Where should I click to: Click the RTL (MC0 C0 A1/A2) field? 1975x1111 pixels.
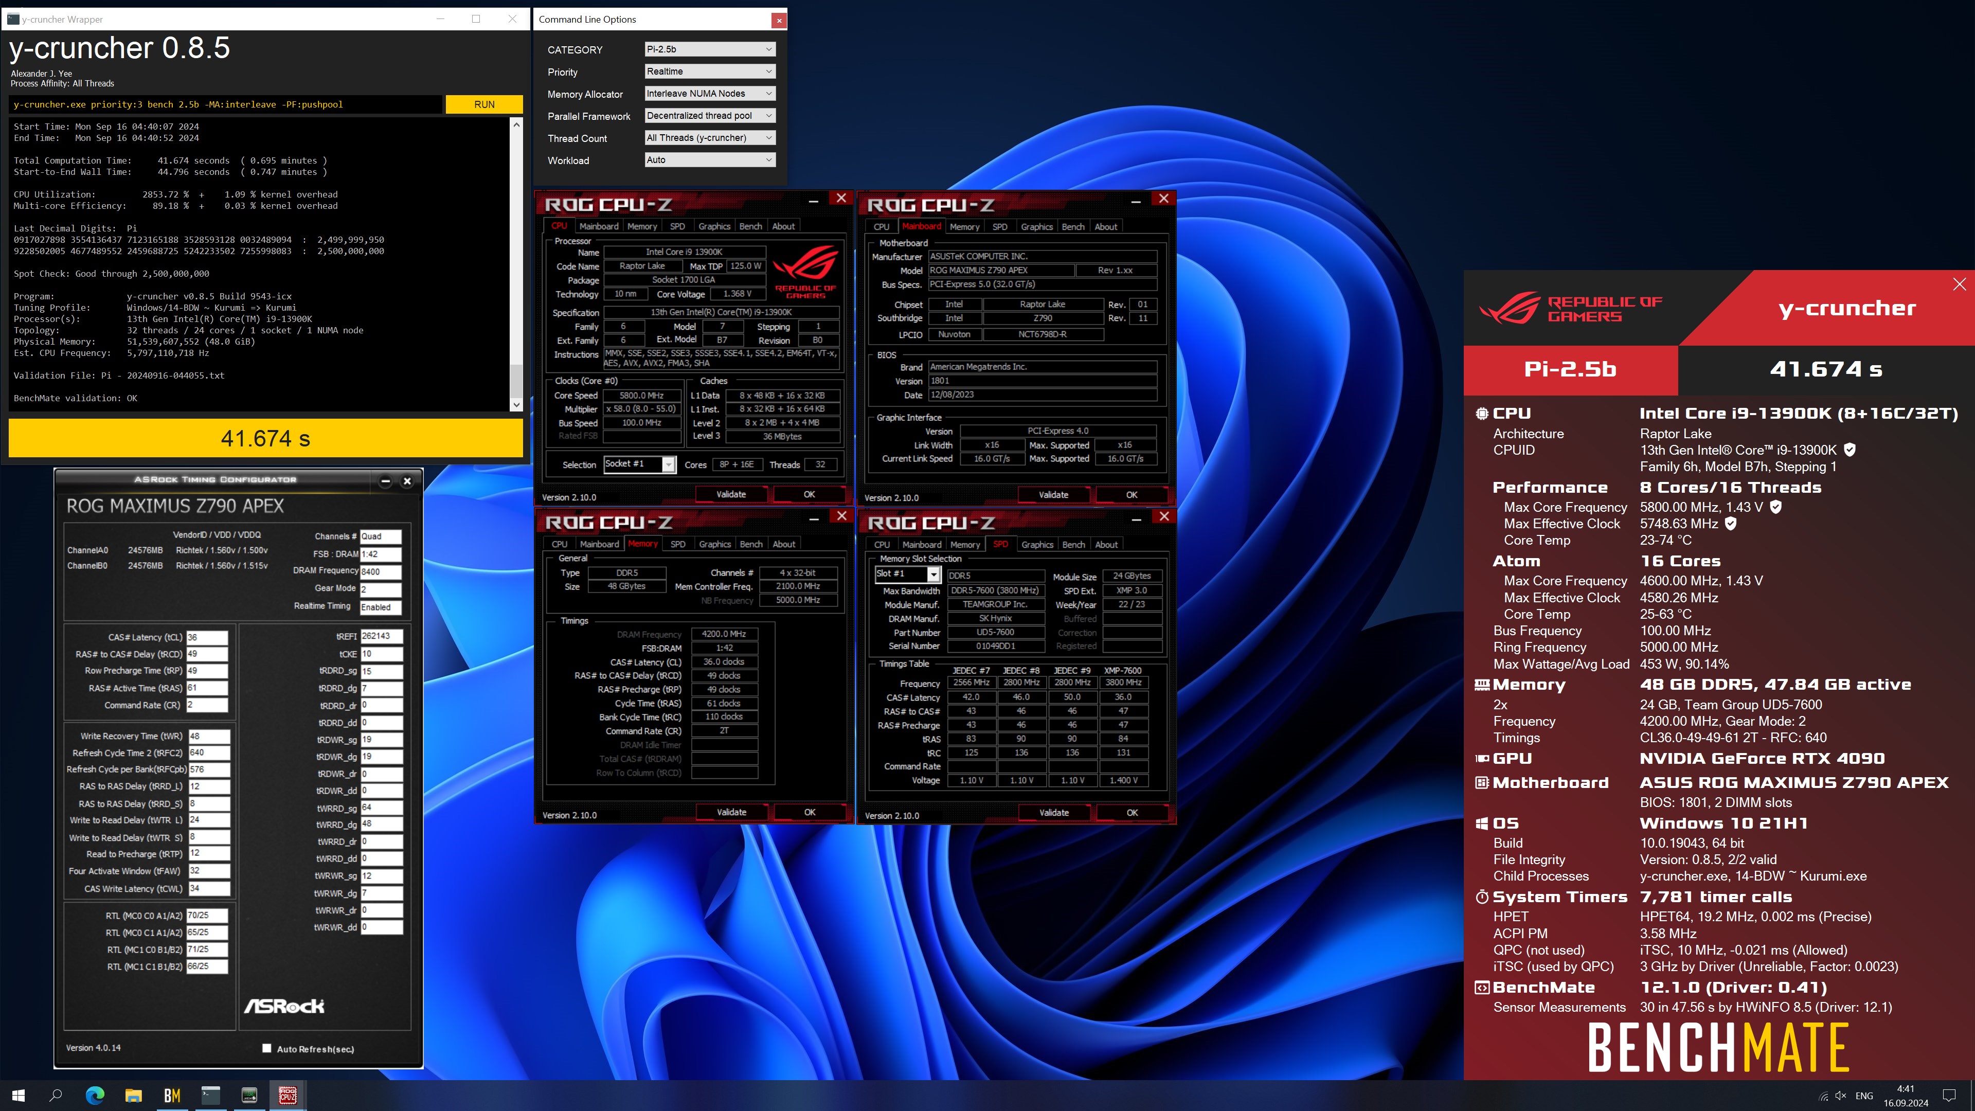(x=207, y=916)
